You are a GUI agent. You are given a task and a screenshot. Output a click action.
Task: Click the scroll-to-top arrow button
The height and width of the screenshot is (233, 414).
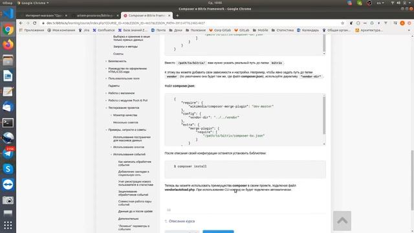point(342,221)
